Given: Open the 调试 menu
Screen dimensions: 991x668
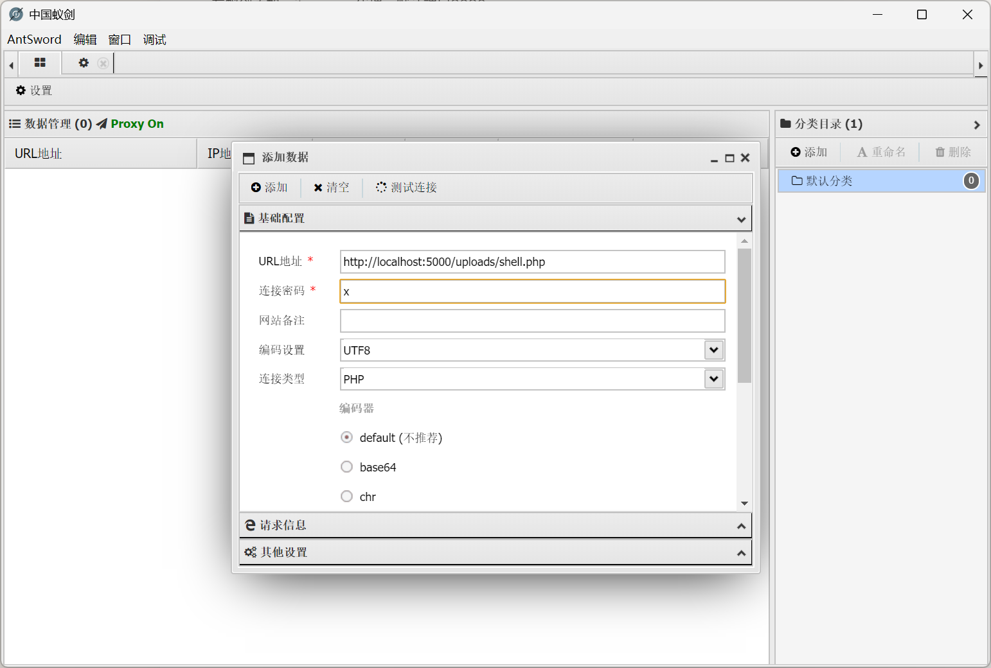Looking at the screenshot, I should (155, 40).
